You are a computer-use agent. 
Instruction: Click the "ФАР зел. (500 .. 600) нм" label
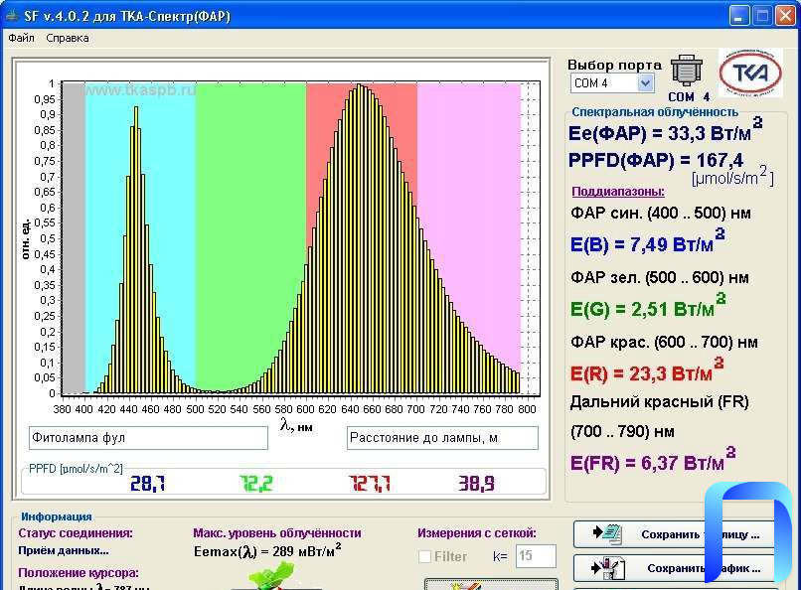click(660, 278)
